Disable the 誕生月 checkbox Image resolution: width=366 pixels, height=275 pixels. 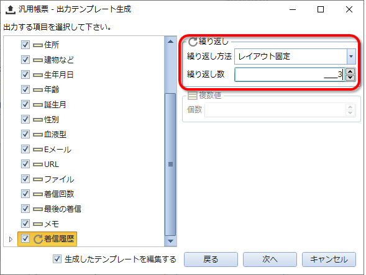click(x=25, y=104)
